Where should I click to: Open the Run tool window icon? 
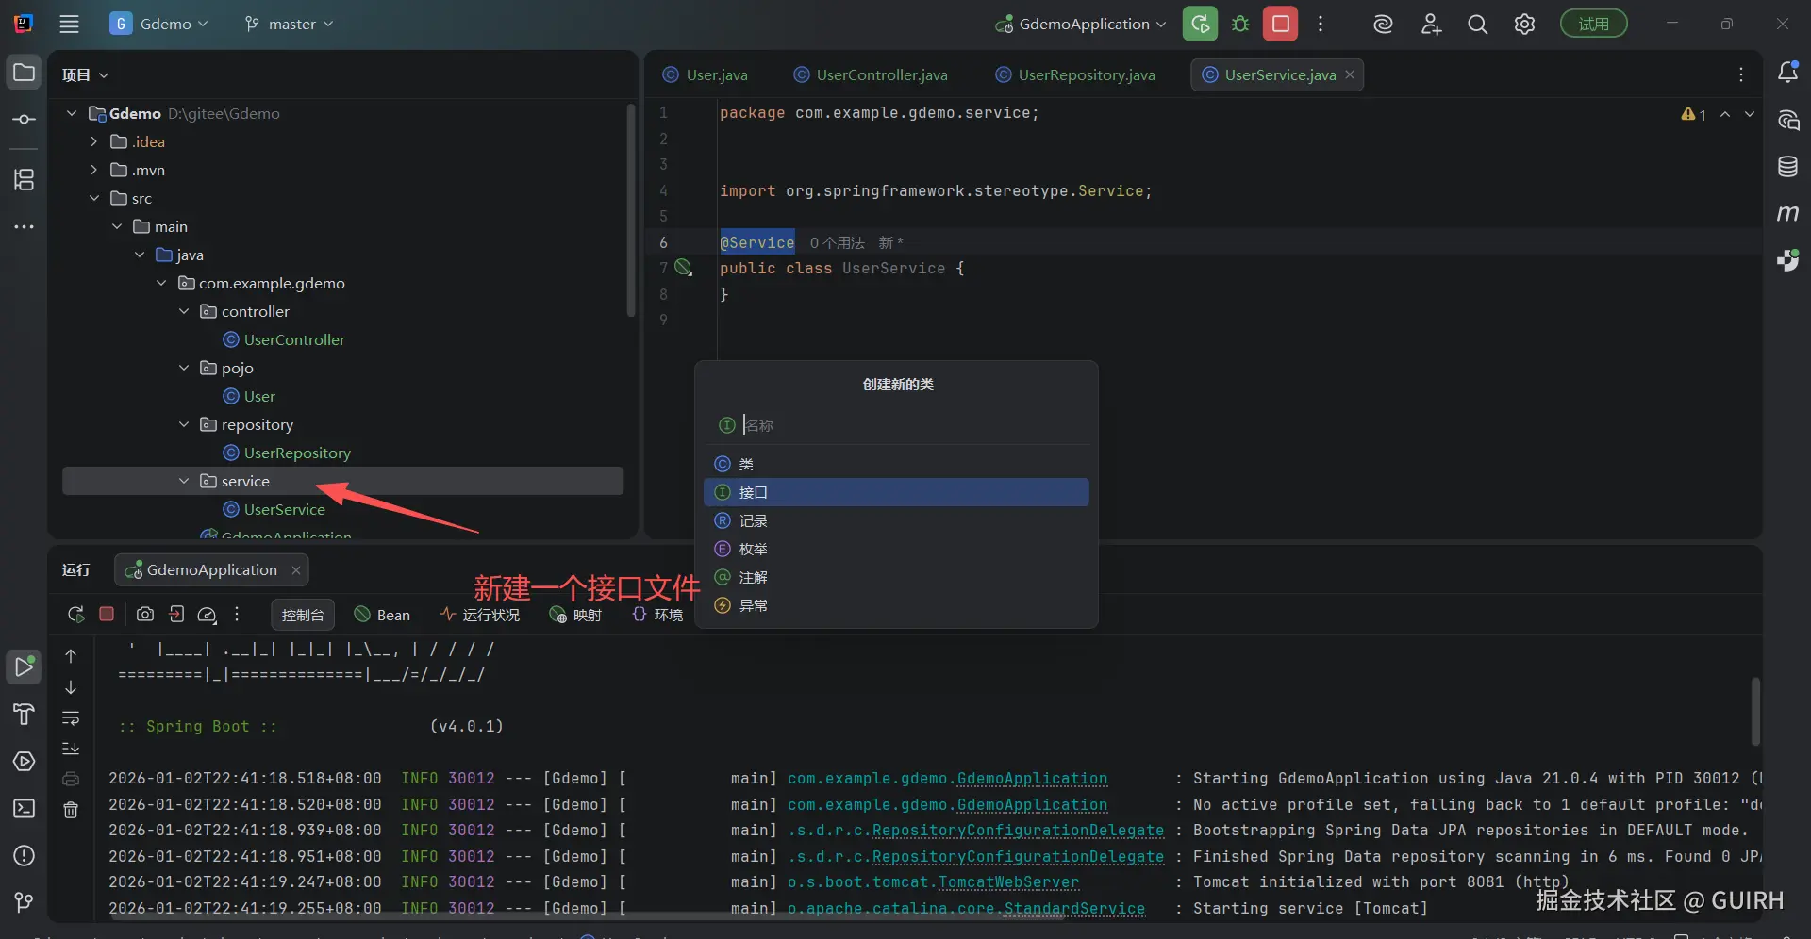click(x=25, y=667)
